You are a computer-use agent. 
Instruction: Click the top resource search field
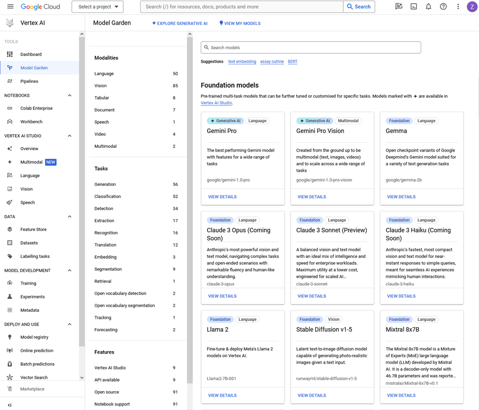pyautogui.click(x=242, y=7)
